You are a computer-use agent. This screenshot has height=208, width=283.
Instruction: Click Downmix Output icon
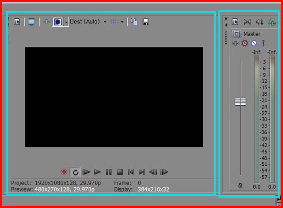click(x=247, y=22)
